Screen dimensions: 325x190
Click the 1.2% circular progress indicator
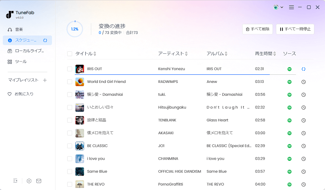75,29
